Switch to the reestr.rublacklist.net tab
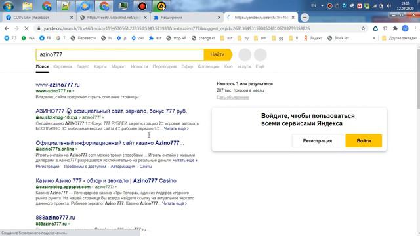This screenshot has width=420, height=236. click(x=113, y=18)
